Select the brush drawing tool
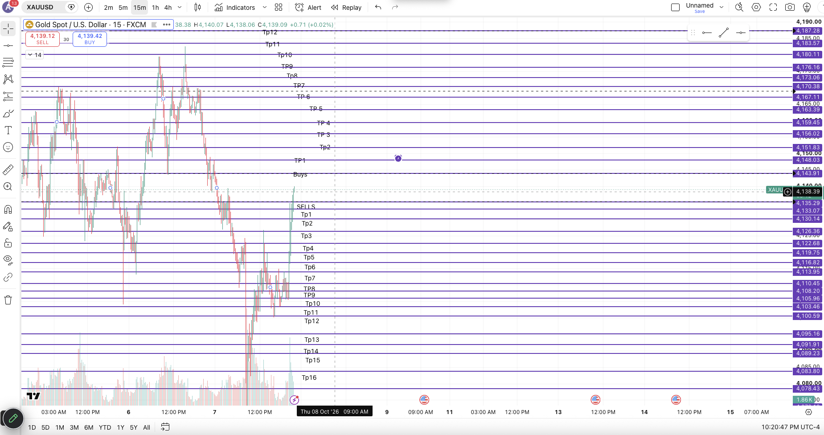824x435 pixels. point(8,114)
